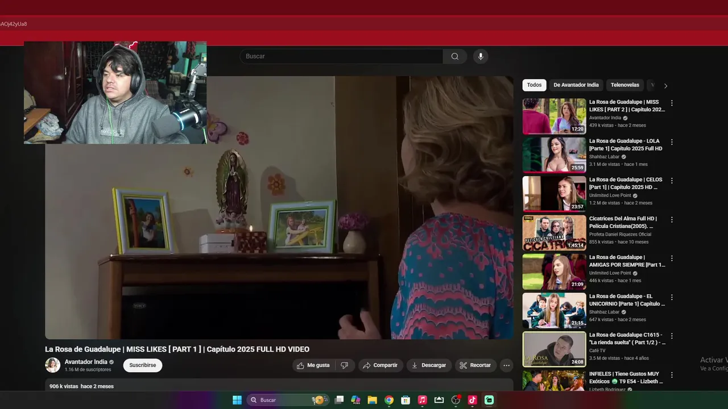Click Profeta Daniel Riquezes Oficial channel

pos(620,234)
